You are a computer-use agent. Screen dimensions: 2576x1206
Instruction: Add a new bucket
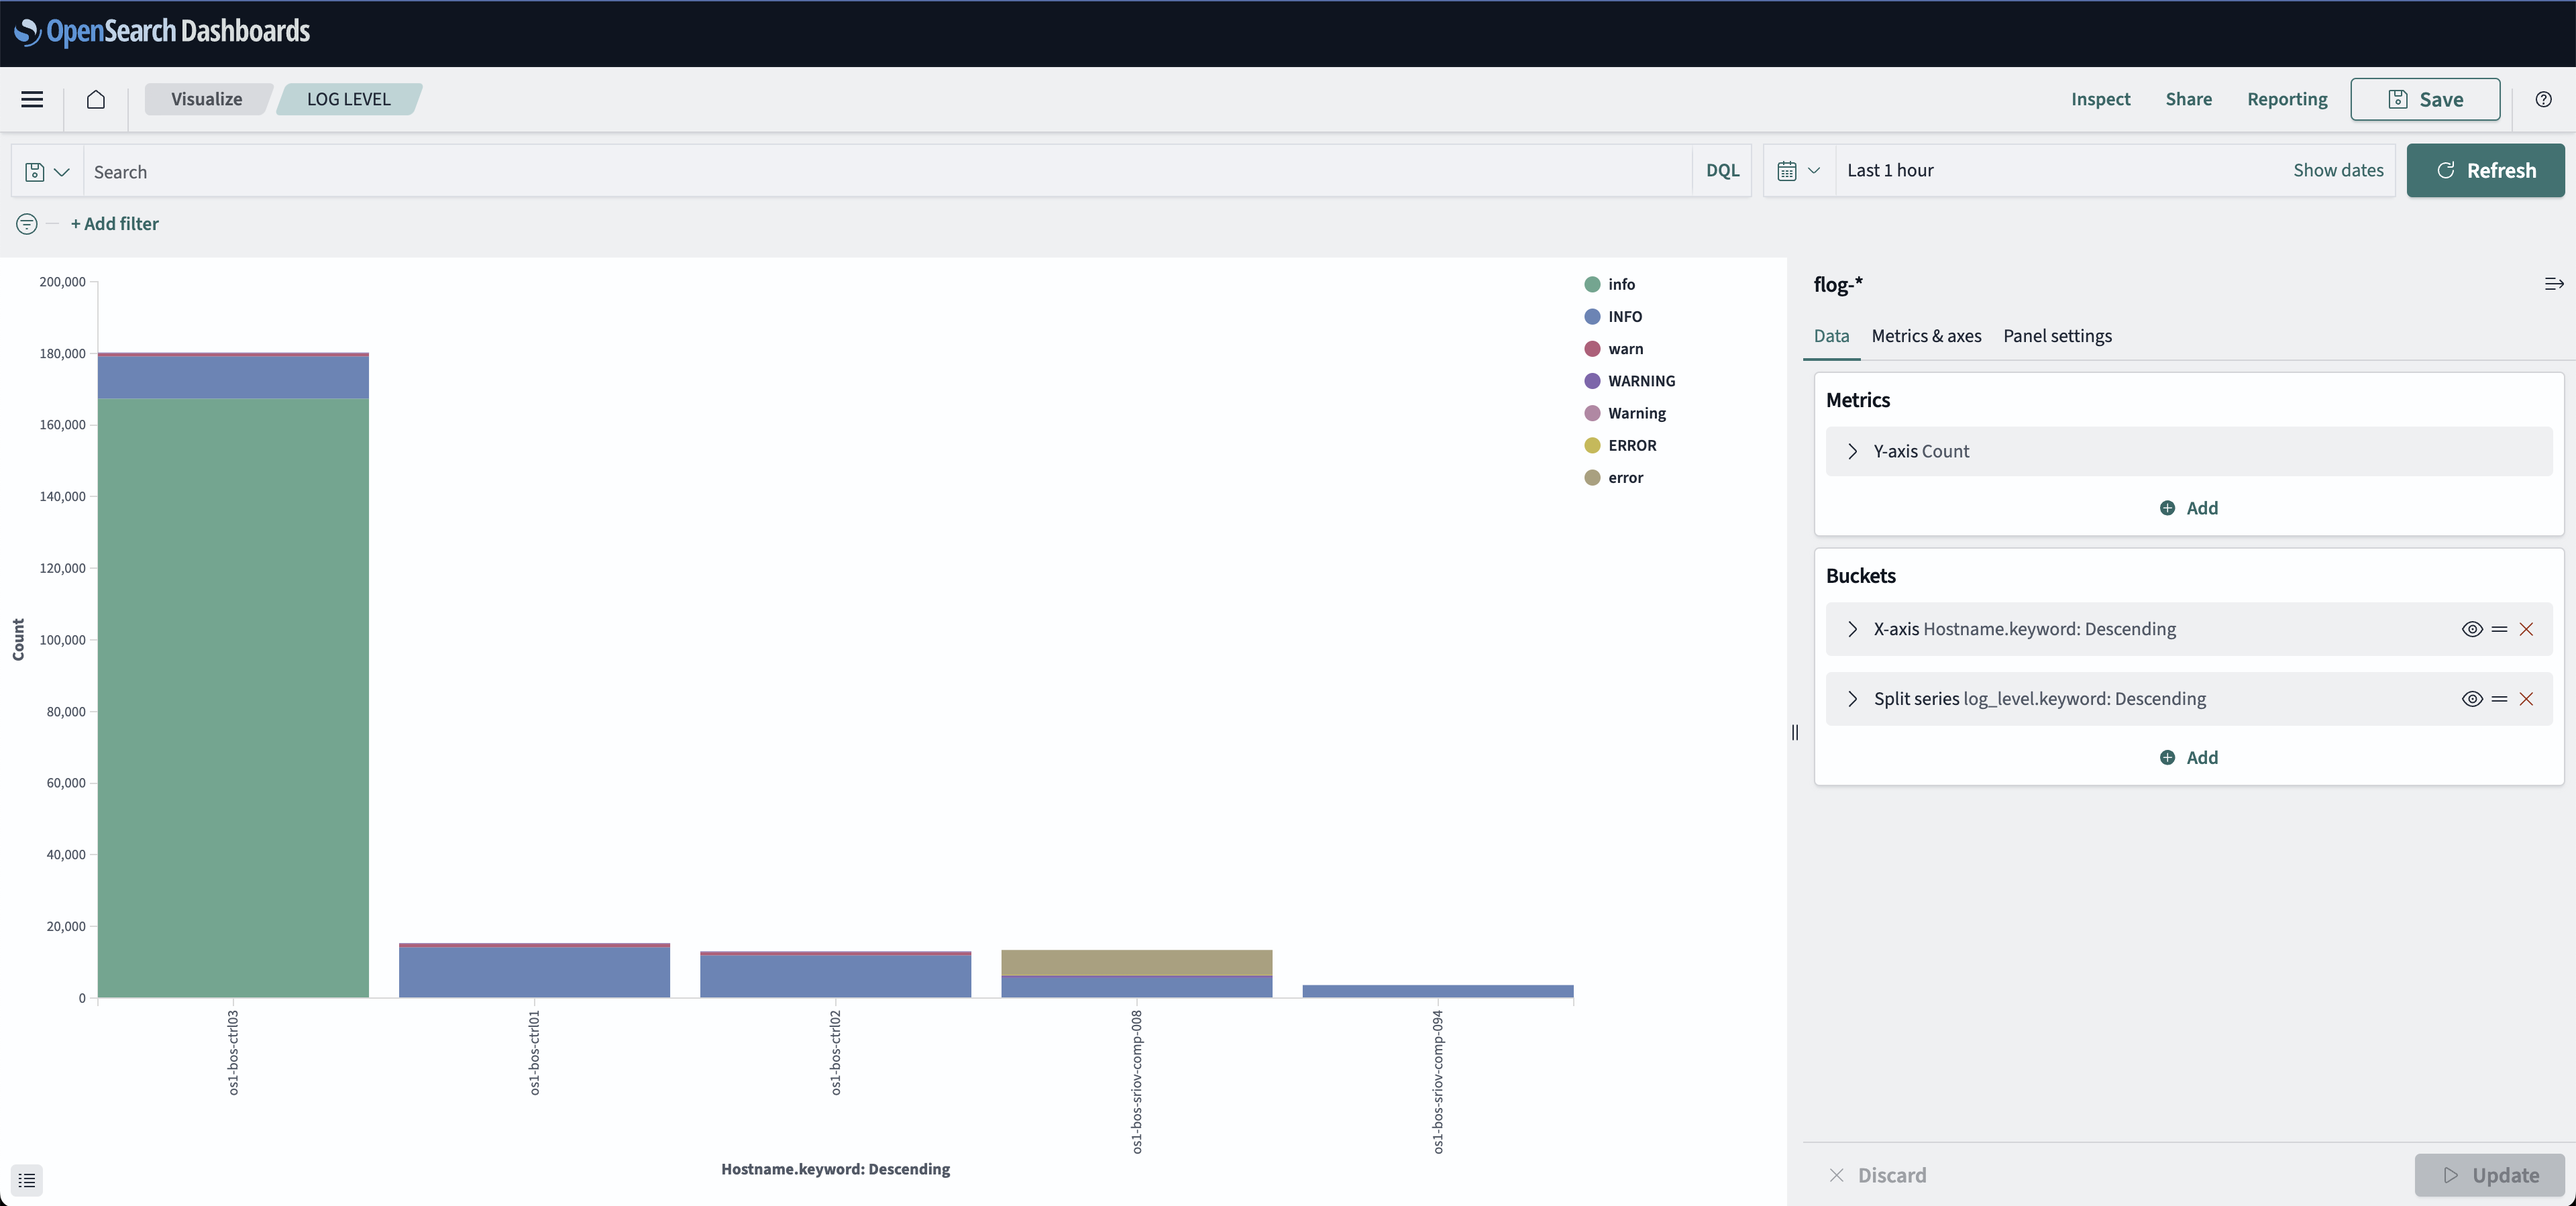[2189, 757]
